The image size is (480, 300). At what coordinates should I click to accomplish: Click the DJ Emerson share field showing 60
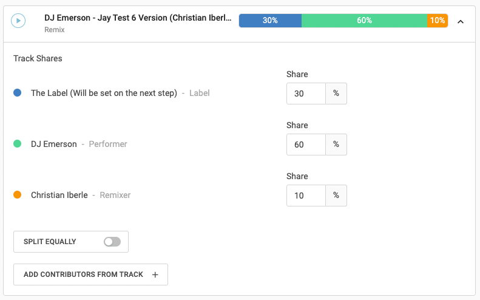[x=306, y=145]
